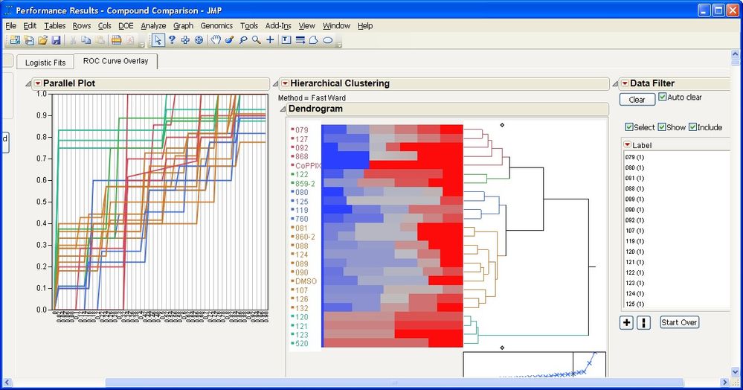Screen dimensions: 743x390
Task: Toggle the Auto clear checkbox
Action: [x=663, y=97]
